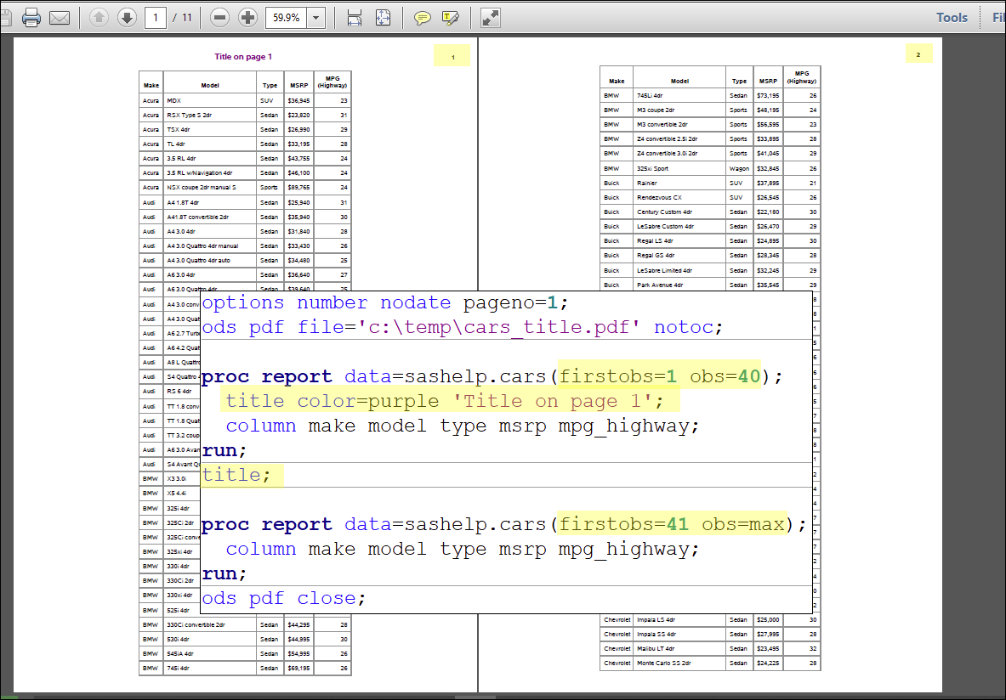Go to previous page with up arrow

click(99, 18)
